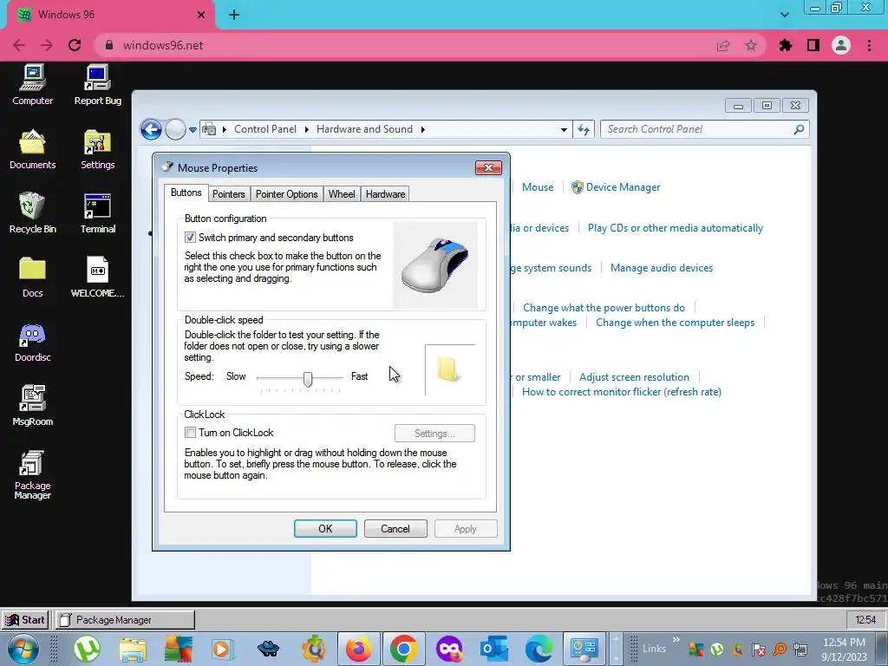The image size is (888, 666).
Task: Launch the Terminal shortcut
Action: (x=97, y=213)
